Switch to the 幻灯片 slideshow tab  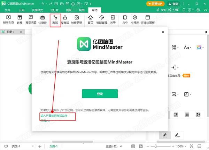[x=54, y=10]
